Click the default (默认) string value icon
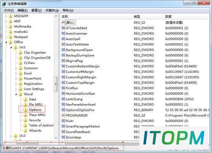 pos(63,23)
